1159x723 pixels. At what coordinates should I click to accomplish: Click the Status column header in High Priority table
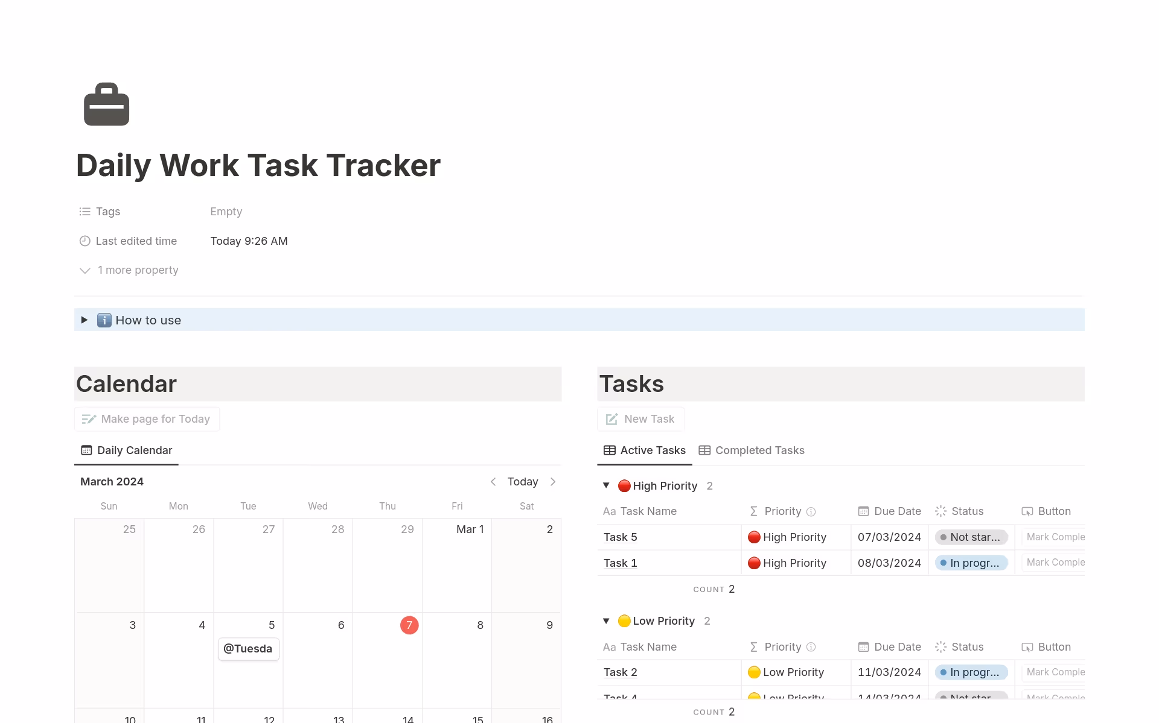click(x=966, y=511)
